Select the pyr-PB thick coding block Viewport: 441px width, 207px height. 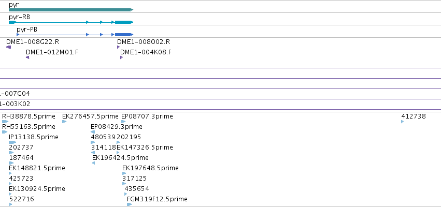pyautogui.click(x=124, y=35)
